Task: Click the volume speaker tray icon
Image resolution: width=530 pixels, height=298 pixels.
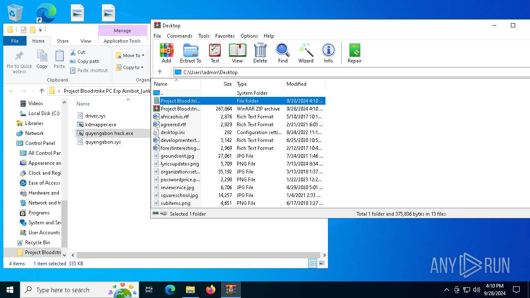Action: (477, 290)
